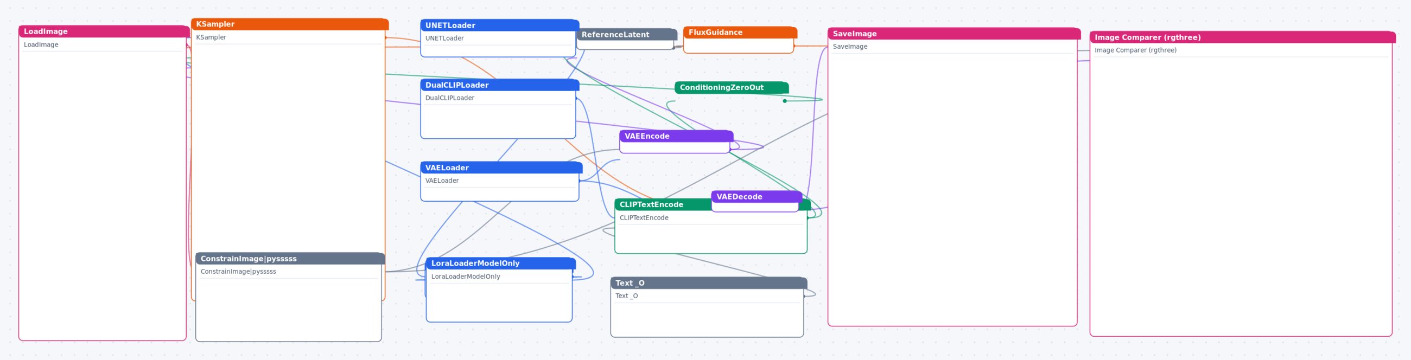Click the Text _O node header
This screenshot has height=360, width=1411.
(709, 283)
